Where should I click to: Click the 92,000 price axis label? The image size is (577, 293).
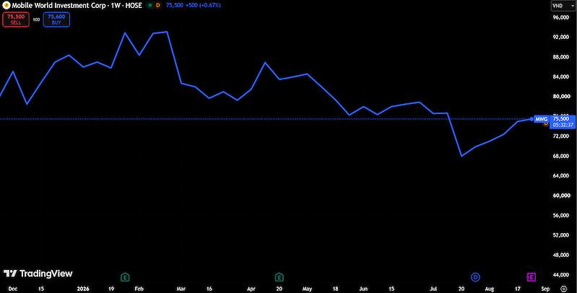coord(560,37)
